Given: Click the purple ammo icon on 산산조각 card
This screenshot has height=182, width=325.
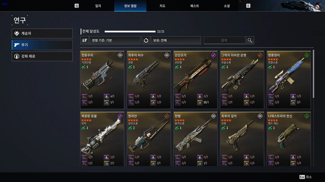Looking at the screenshot, I should click(x=213, y=55).
